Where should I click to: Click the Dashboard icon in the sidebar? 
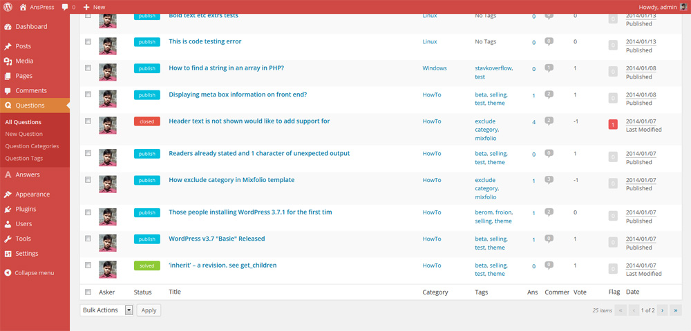8,27
